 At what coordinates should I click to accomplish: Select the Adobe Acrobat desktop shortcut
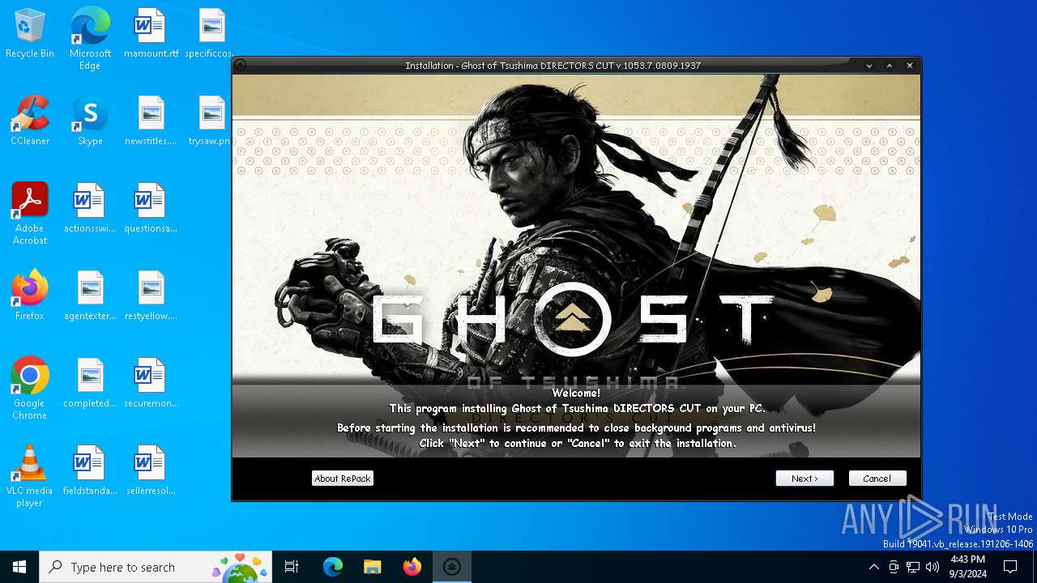tap(30, 214)
